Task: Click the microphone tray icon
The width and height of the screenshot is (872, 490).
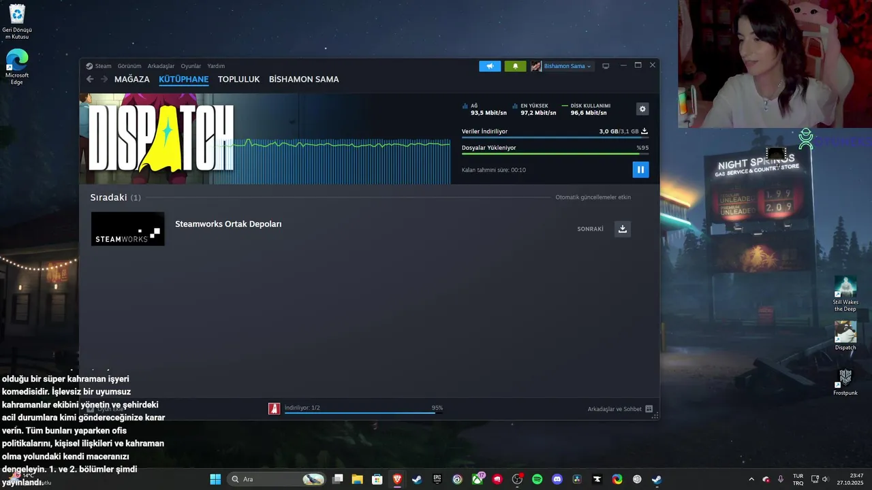Action: click(x=781, y=479)
